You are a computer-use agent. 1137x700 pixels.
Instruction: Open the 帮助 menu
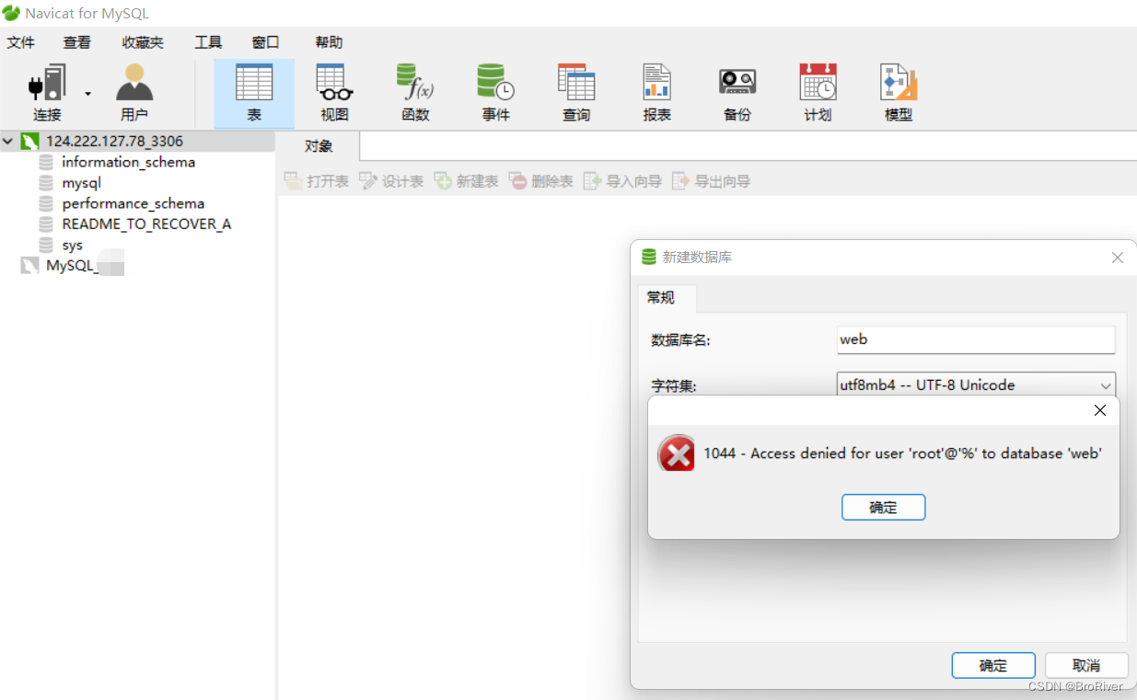coord(329,42)
